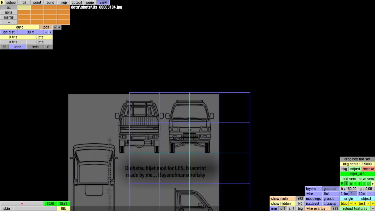Switch to the subob editing mode tab
Image resolution: width=375 pixels, height=211 pixels.
[x=11, y=2]
